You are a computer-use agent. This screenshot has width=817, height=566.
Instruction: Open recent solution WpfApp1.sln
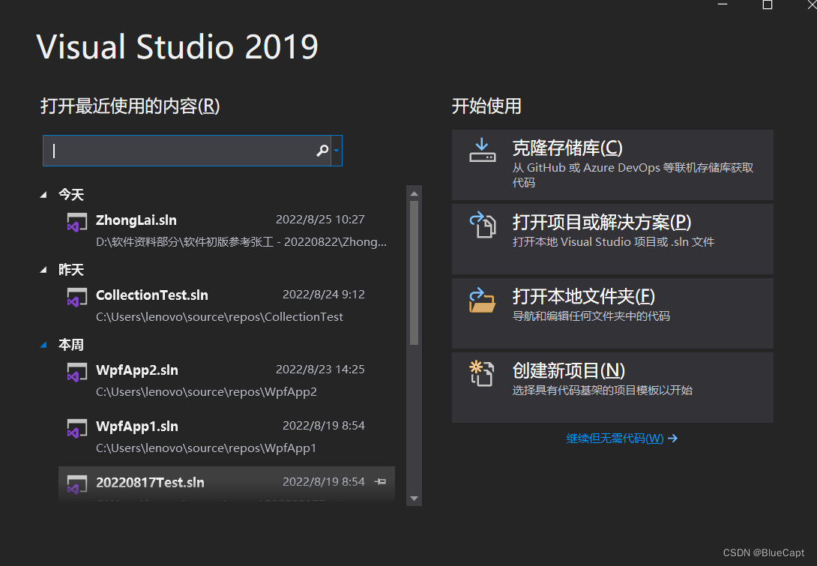pos(226,437)
